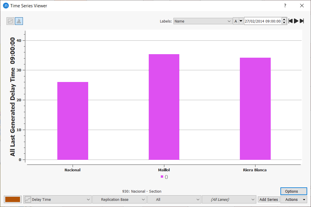Image resolution: width=311 pixels, height=207 pixels.
Task: Click the Options button
Action: click(x=294, y=191)
